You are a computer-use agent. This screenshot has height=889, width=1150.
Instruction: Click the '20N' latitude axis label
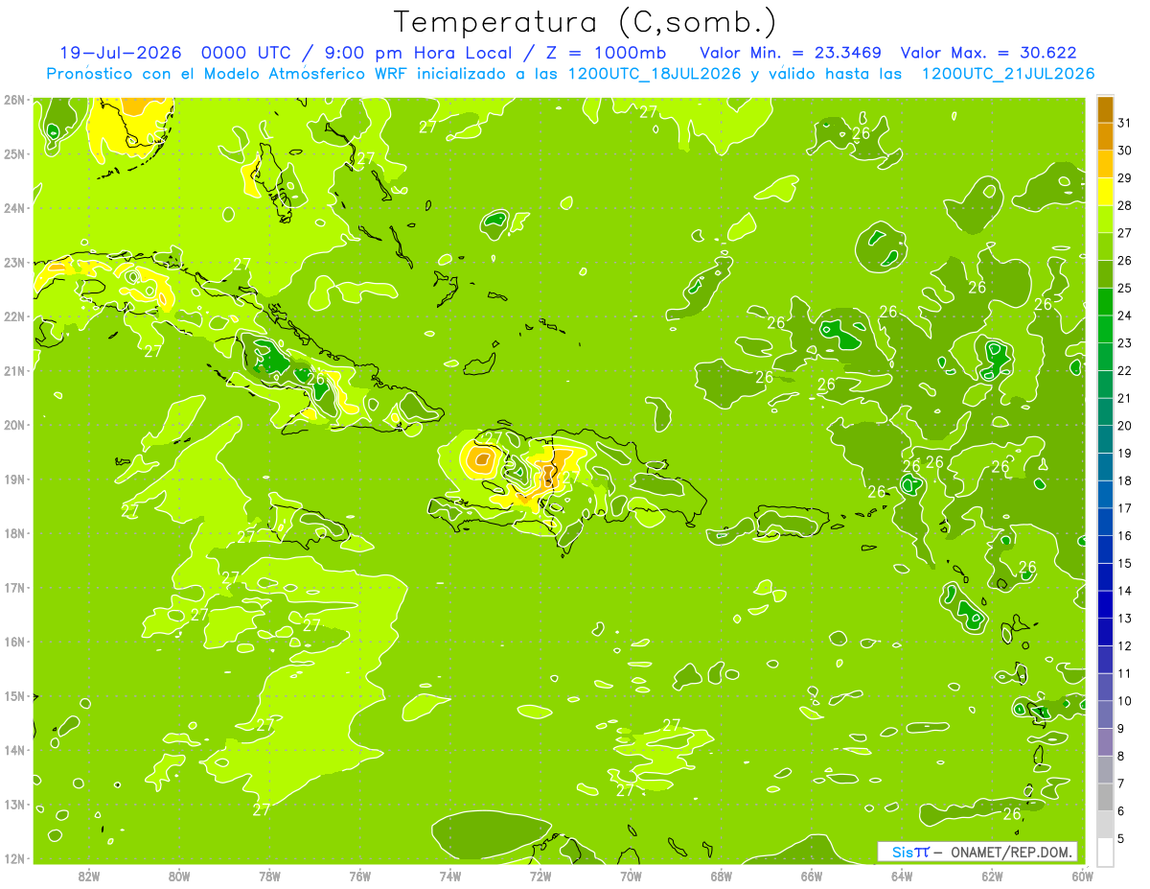(14, 425)
